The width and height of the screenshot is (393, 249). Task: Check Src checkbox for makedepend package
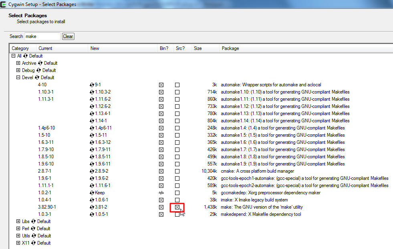click(x=177, y=215)
